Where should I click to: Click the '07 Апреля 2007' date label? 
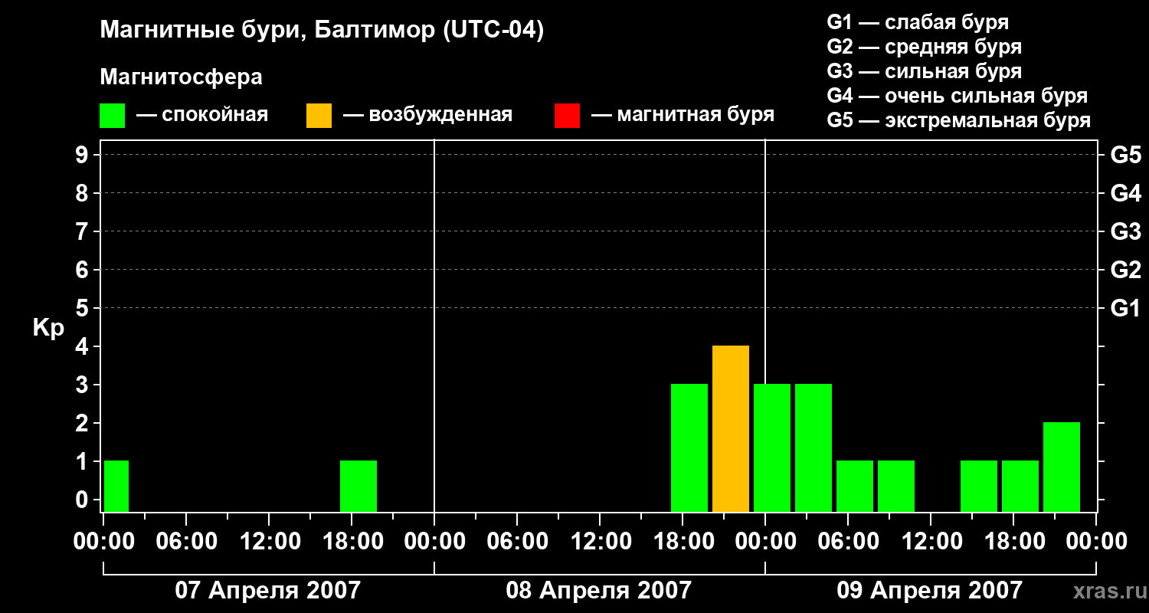pos(267,591)
